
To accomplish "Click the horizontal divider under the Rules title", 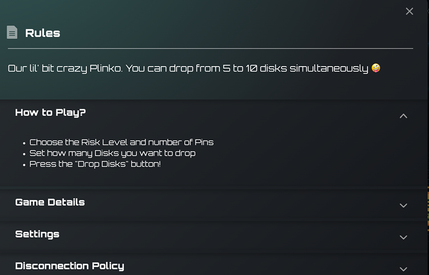I will tap(211, 48).
